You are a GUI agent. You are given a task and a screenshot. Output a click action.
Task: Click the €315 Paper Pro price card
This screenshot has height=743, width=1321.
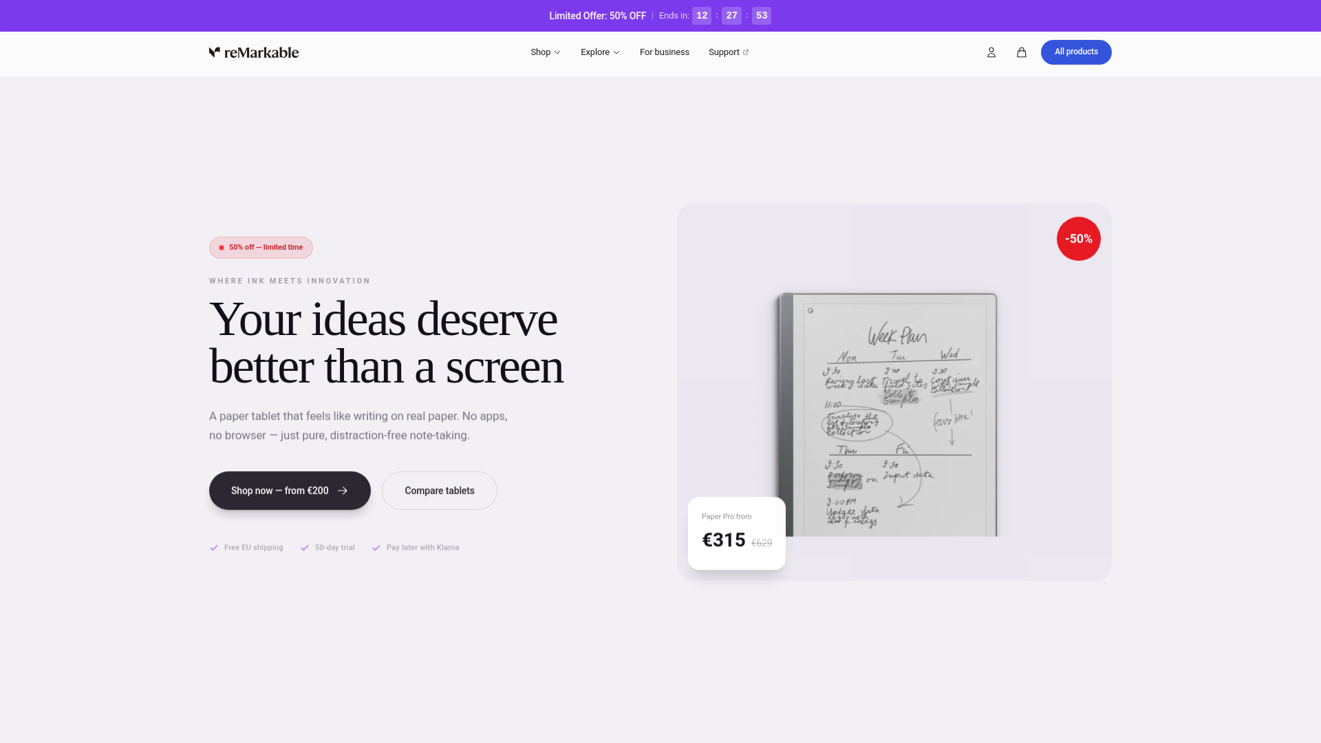tap(737, 533)
